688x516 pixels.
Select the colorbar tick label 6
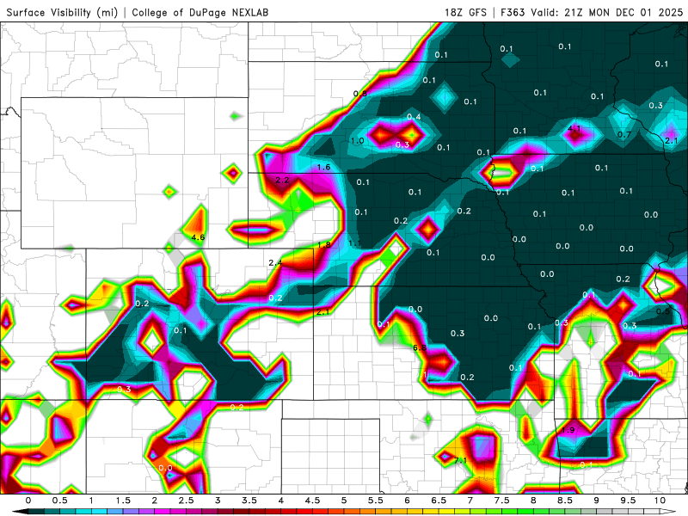tap(408, 501)
